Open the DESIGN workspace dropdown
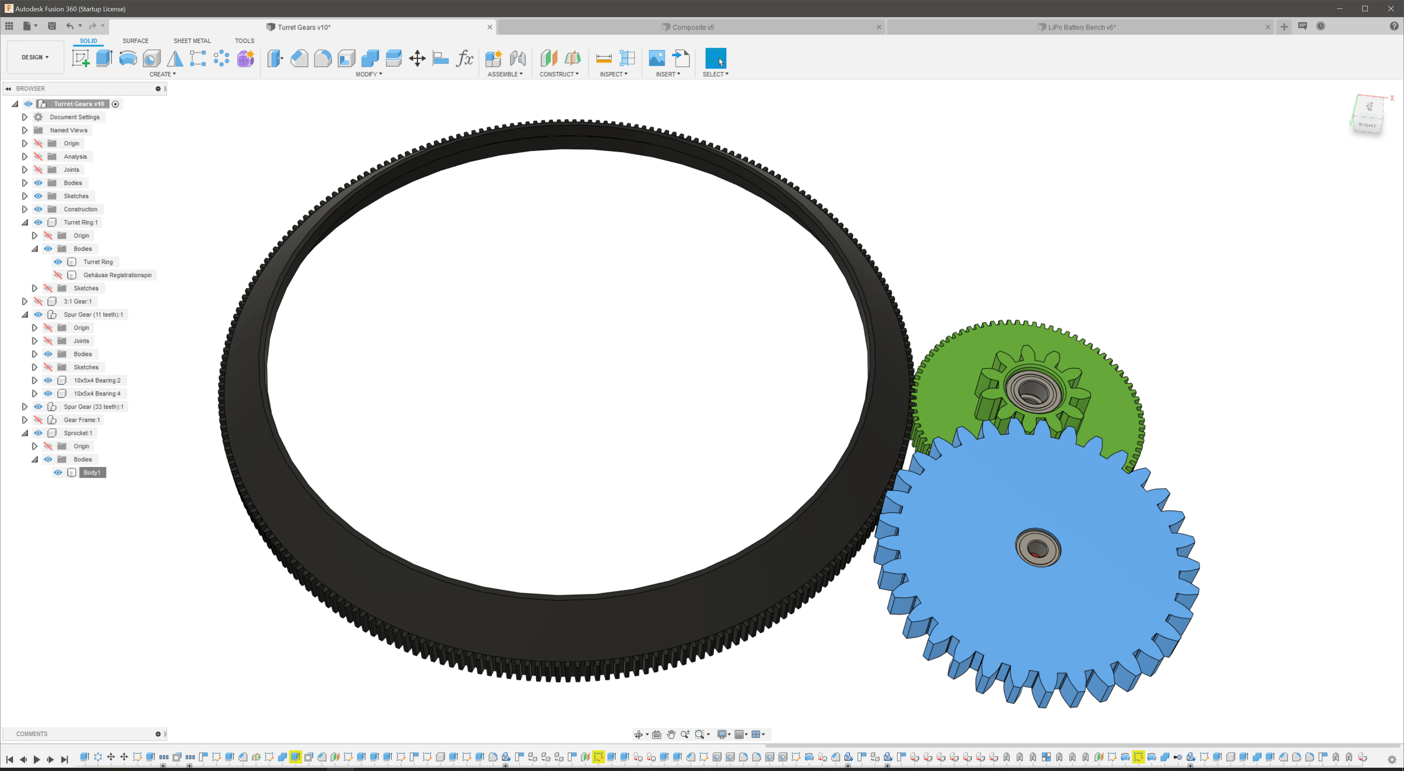This screenshot has width=1404, height=771. tap(34, 57)
